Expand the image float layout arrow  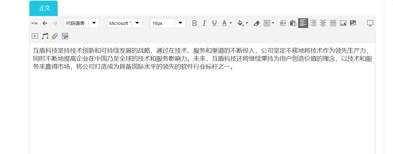click(273, 23)
